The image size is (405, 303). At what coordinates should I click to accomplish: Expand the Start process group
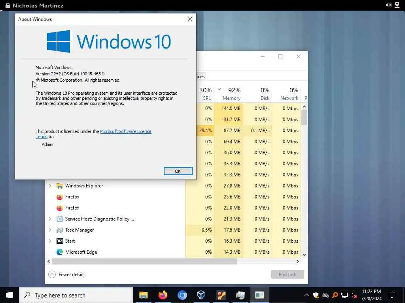click(50, 241)
